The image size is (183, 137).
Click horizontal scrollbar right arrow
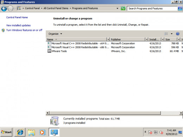pyautogui.click(x=181, y=113)
